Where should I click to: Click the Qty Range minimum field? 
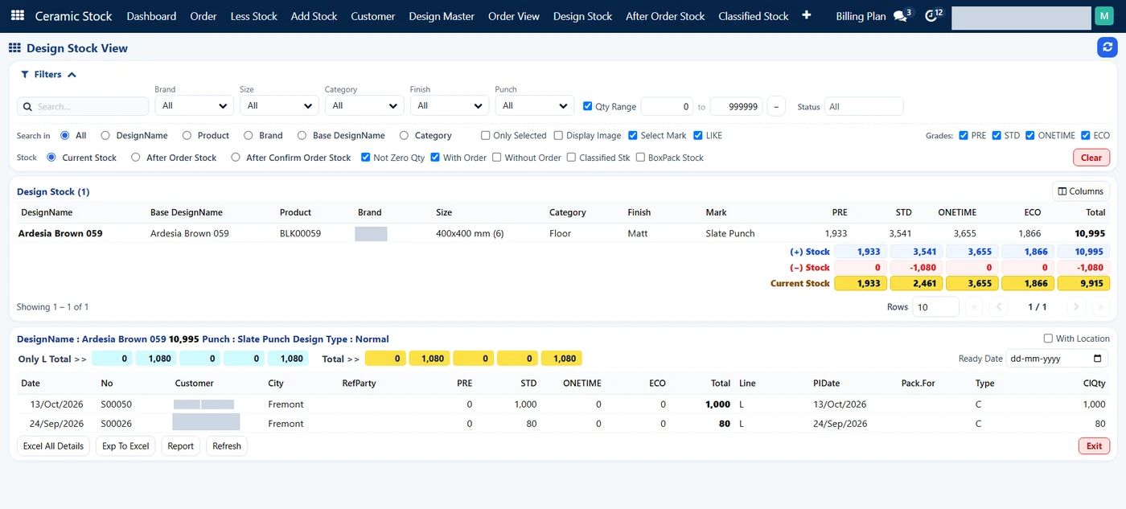(x=667, y=106)
